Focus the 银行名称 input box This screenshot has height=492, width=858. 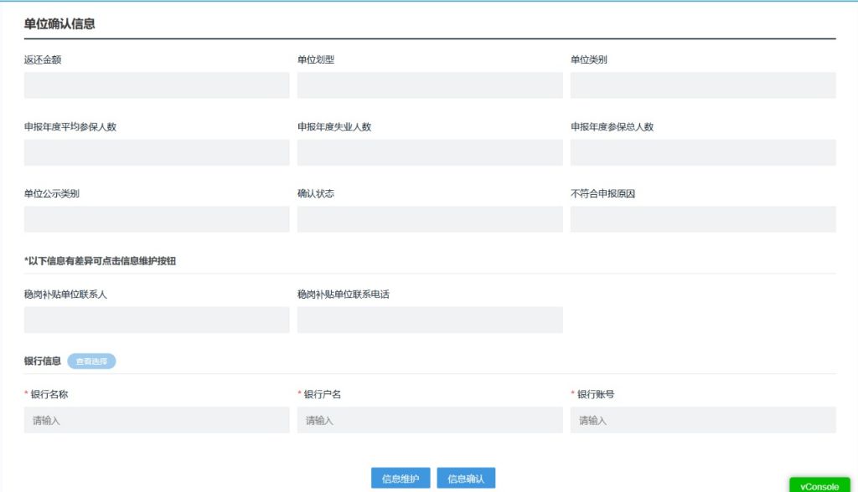[157, 420]
